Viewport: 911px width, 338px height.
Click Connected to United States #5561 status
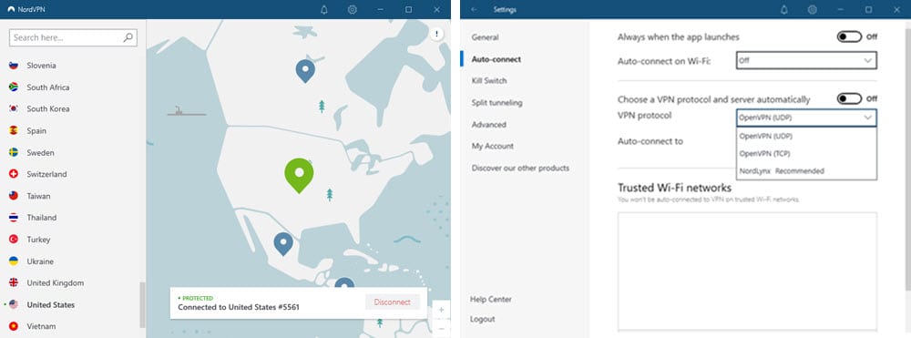coord(238,307)
